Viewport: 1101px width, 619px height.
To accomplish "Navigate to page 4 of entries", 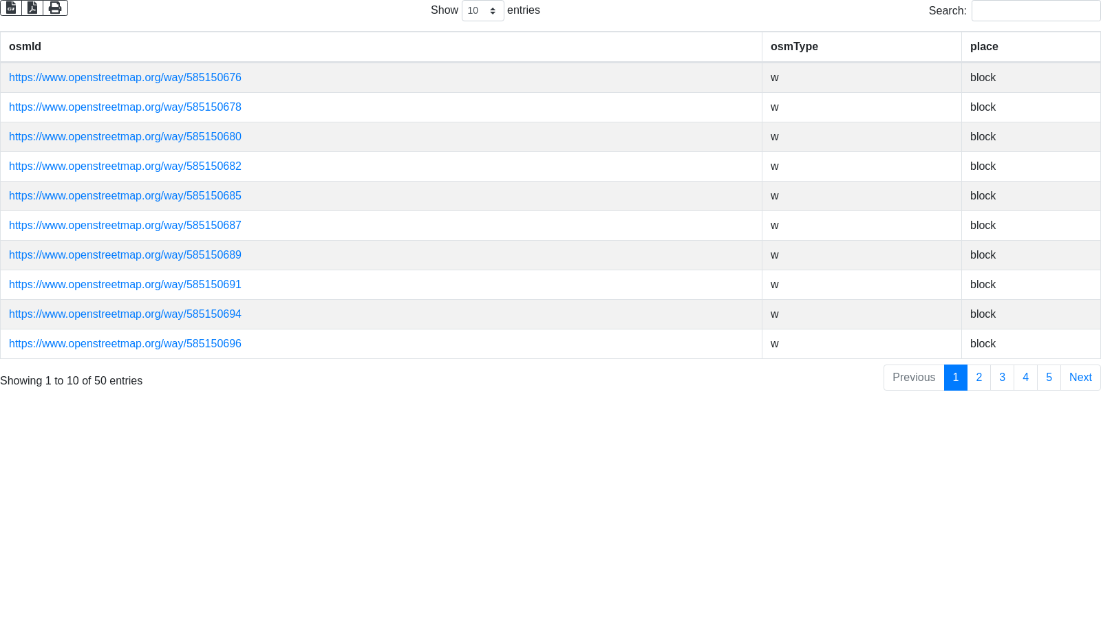I will click(x=1025, y=378).
